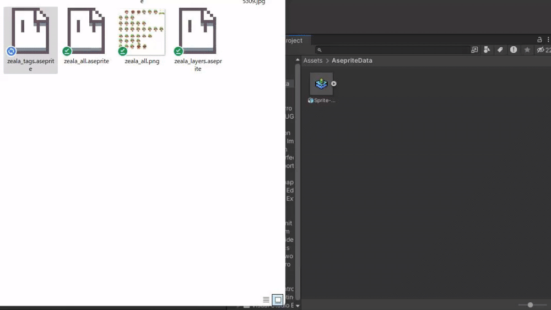Click the Unity folder tree scroll-down arrow

click(x=298, y=306)
